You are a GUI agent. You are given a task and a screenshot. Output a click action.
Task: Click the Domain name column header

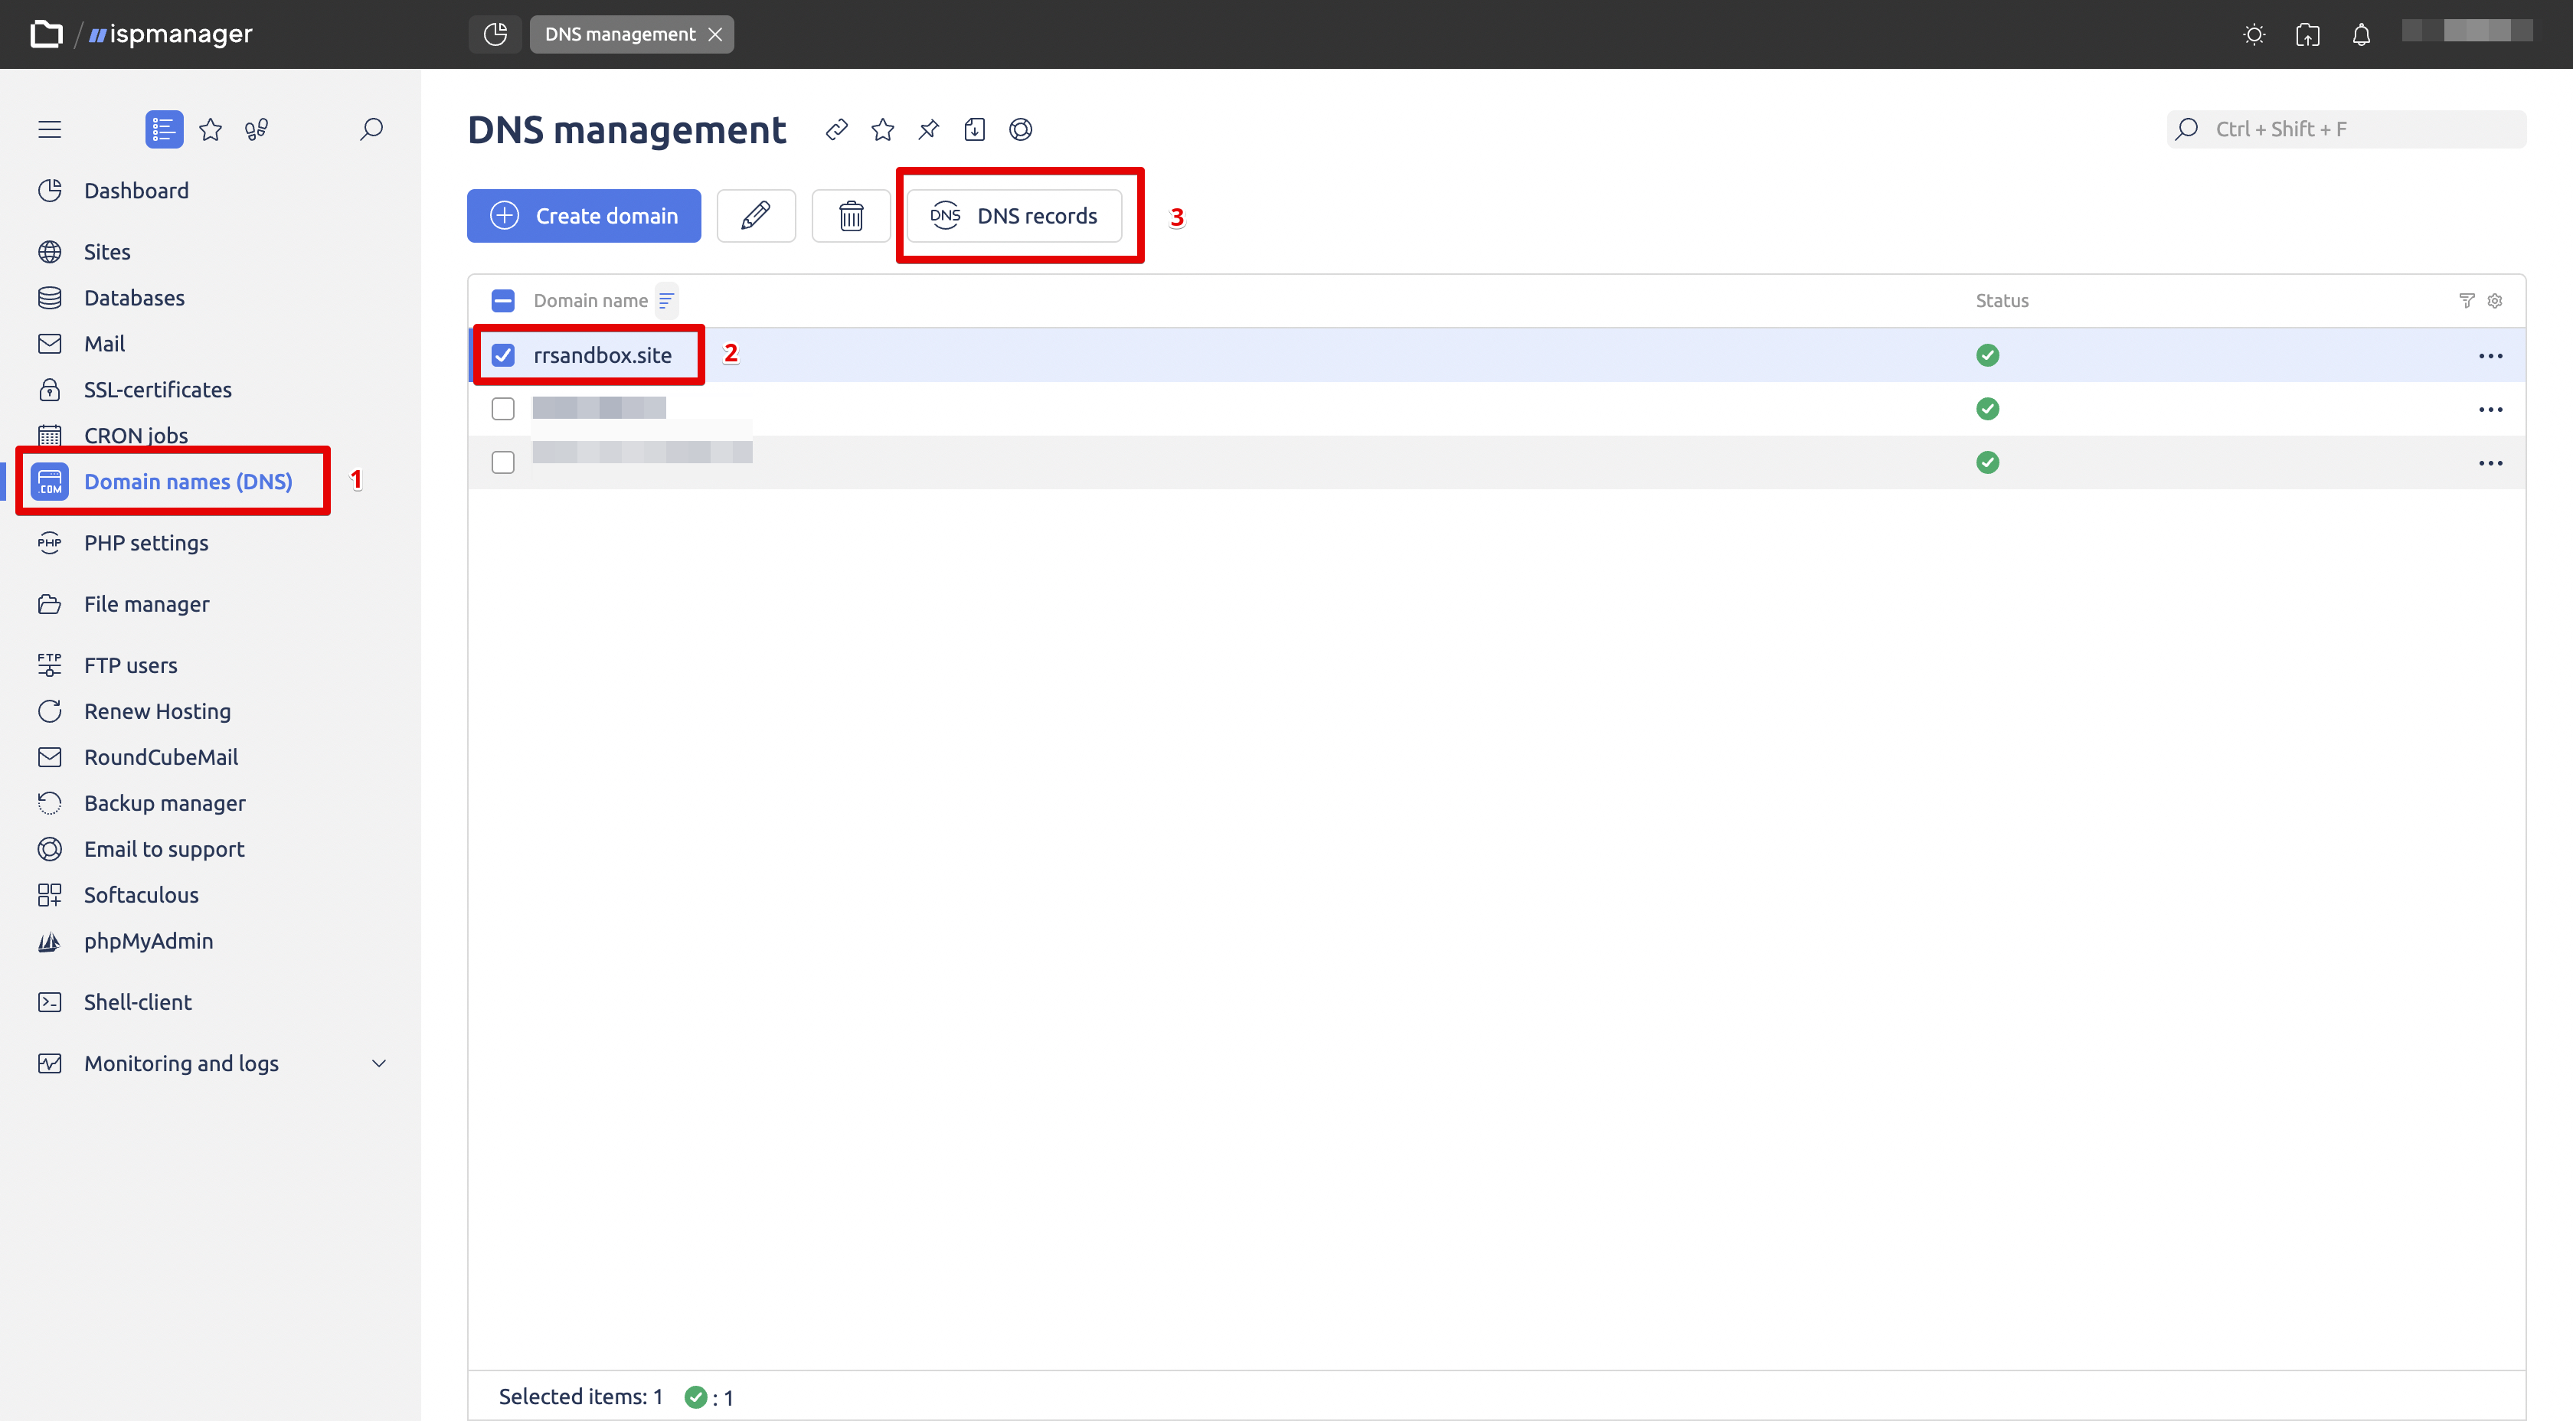click(x=590, y=301)
